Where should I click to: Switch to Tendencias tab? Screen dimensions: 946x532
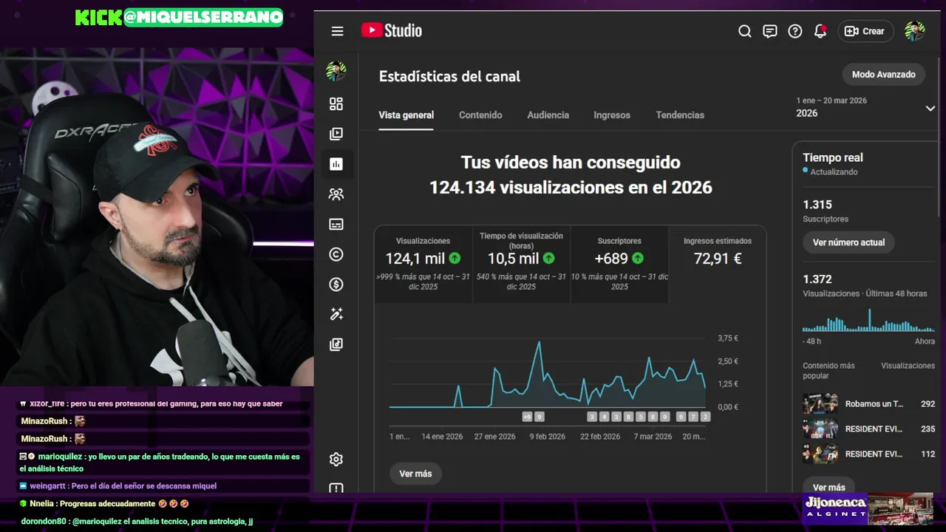click(x=680, y=115)
